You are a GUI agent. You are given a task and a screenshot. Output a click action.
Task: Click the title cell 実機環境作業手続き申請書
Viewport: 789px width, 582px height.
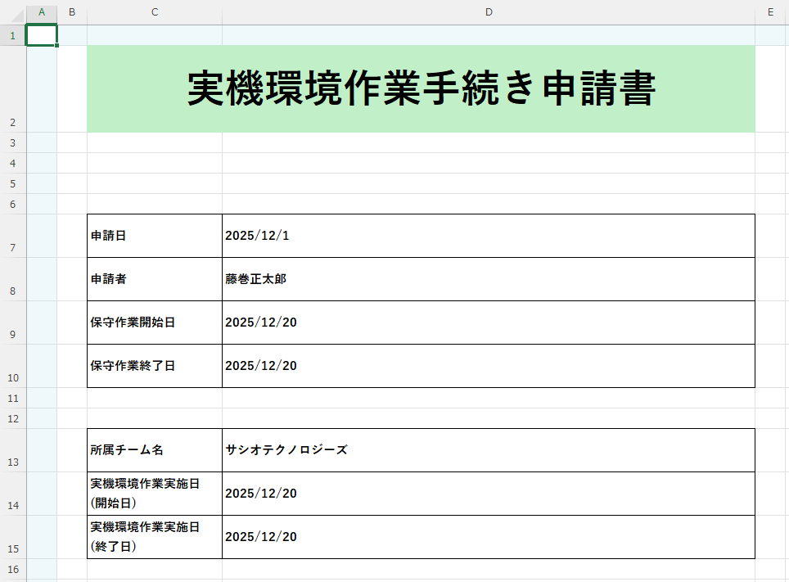pyautogui.click(x=421, y=88)
